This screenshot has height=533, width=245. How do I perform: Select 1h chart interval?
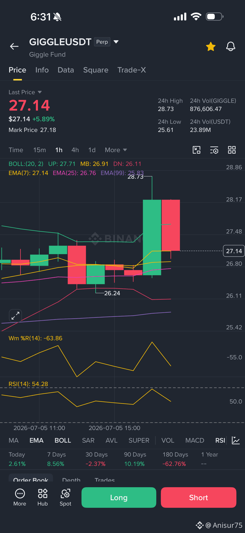click(x=59, y=150)
